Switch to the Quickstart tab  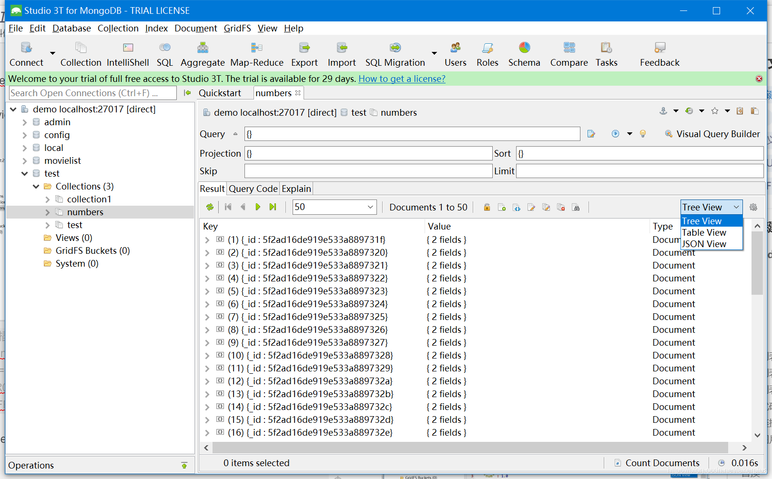pos(220,93)
